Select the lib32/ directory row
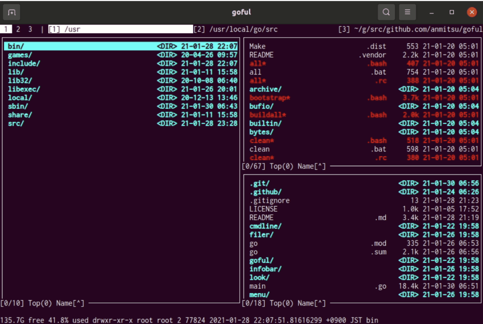The image size is (483, 324). point(121,81)
